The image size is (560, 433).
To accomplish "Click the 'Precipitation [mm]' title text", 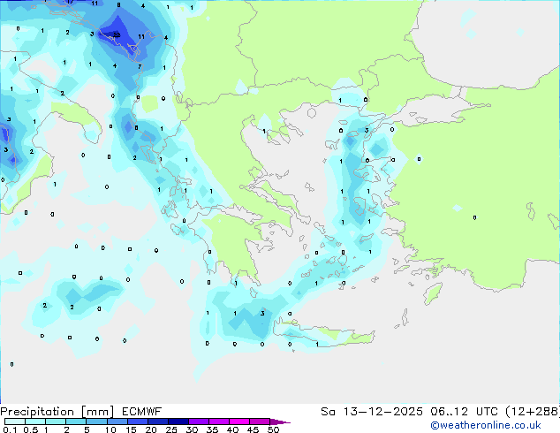I will (x=57, y=412).
